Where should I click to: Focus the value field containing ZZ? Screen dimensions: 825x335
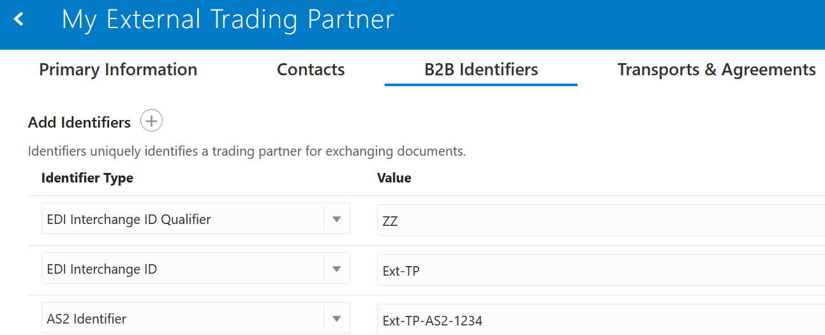[600, 220]
